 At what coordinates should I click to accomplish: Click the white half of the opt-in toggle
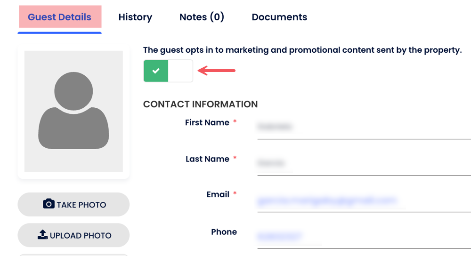180,71
